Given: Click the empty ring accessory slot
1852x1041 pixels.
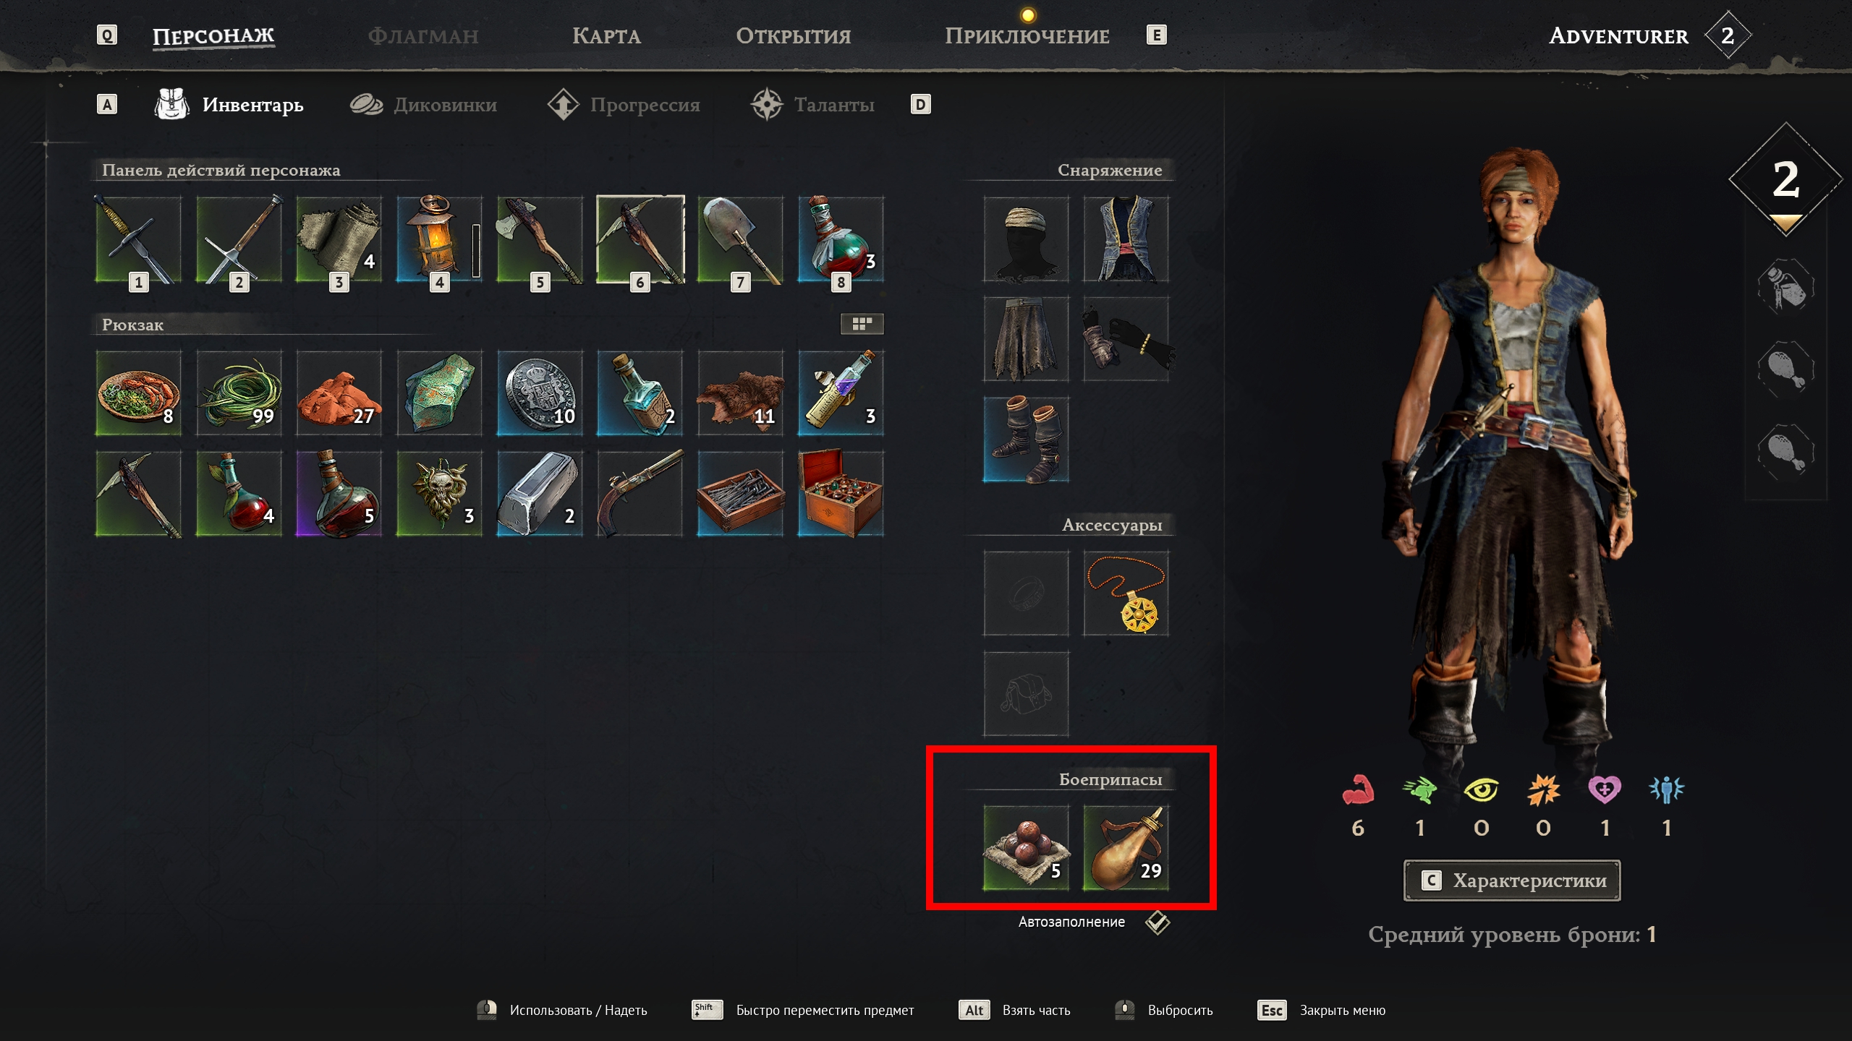Looking at the screenshot, I should click(1026, 594).
